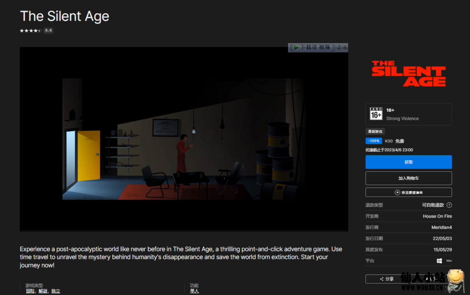The image size is (470, 295).
Task: Click the Mac platform label
Action: click(x=449, y=261)
